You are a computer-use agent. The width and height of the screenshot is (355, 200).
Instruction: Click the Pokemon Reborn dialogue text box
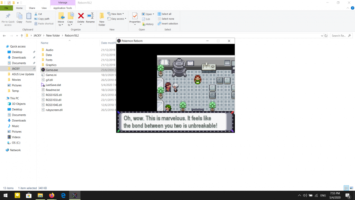coord(175,122)
